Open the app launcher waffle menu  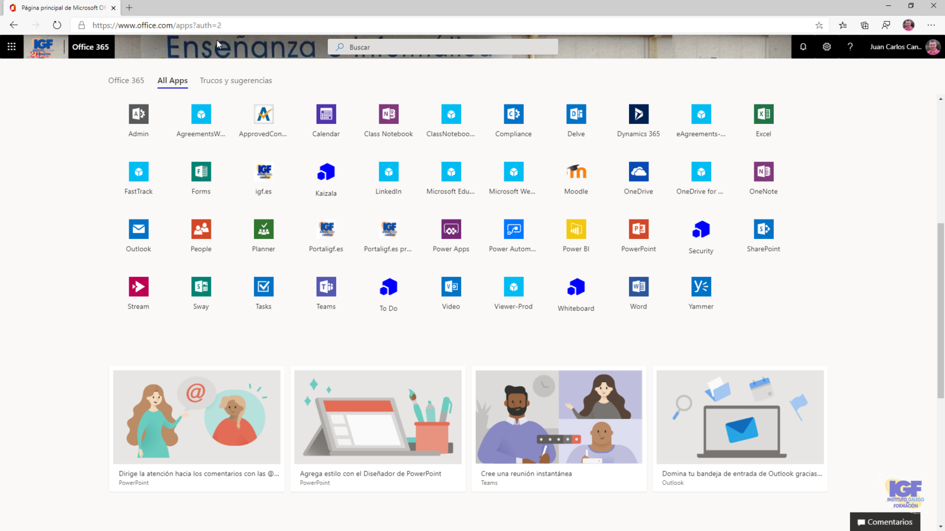tap(11, 47)
